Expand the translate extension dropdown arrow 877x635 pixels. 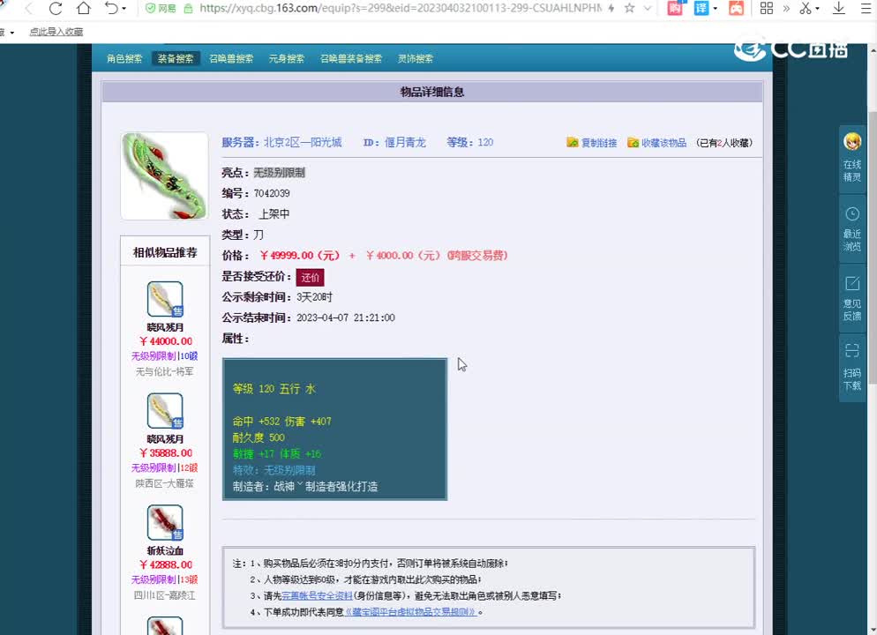pos(715,9)
